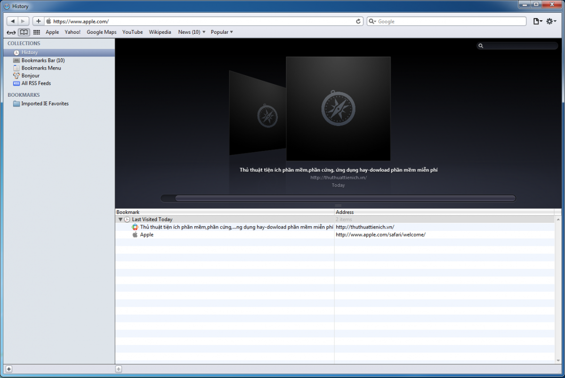
Task: Select the Apple history entry
Action: coord(146,235)
